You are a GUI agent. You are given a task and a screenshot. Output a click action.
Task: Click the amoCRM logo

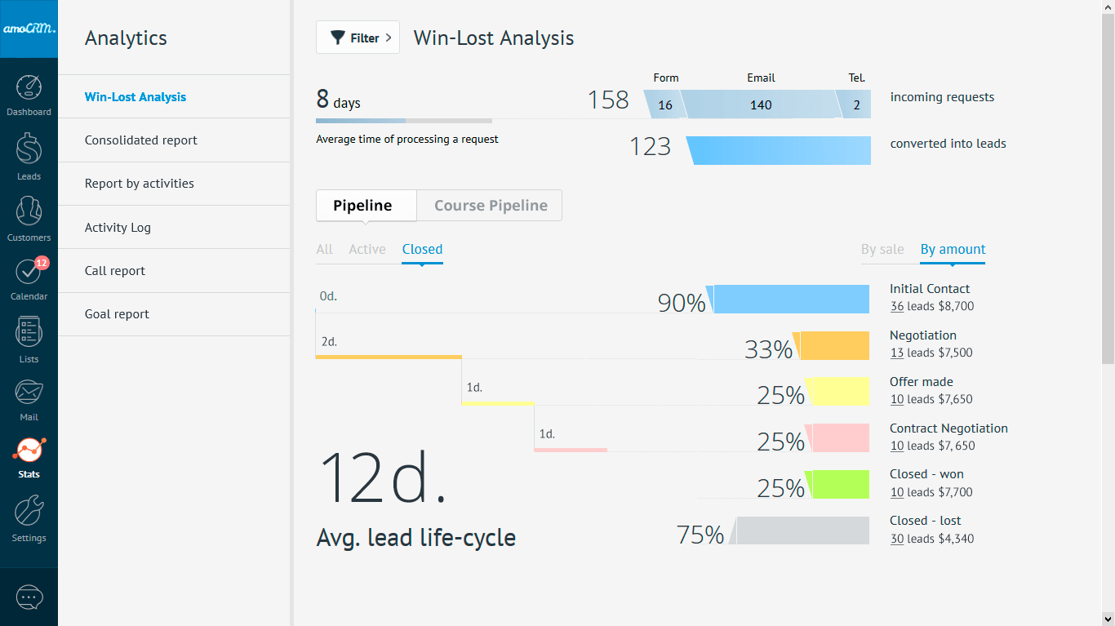(x=29, y=29)
